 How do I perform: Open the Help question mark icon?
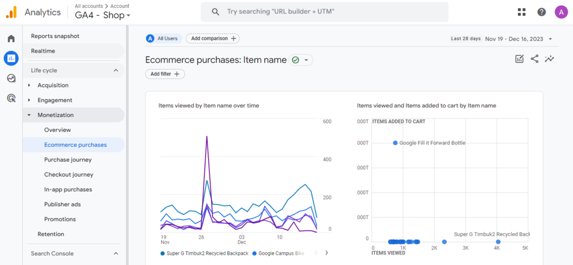541,12
